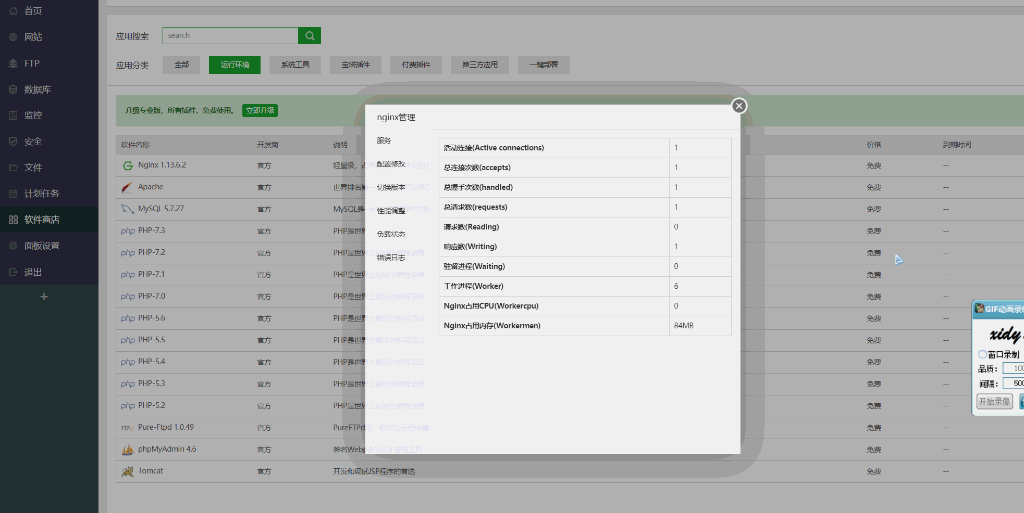Select the 运行环境 category filter

coord(235,65)
